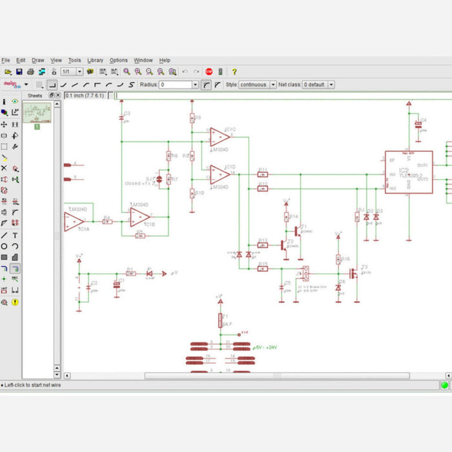Click the yellow Help question mark icon
Image resolution: width=452 pixels, height=452 pixels.
pos(234,72)
